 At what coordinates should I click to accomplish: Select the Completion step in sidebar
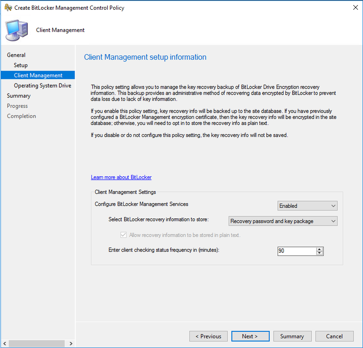[x=21, y=116]
